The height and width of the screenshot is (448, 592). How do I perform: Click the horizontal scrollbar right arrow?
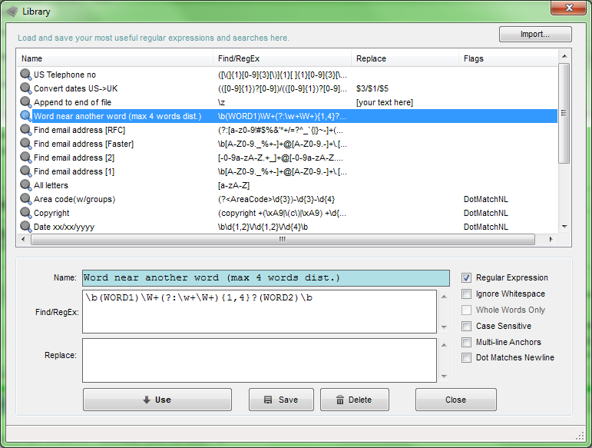point(551,239)
